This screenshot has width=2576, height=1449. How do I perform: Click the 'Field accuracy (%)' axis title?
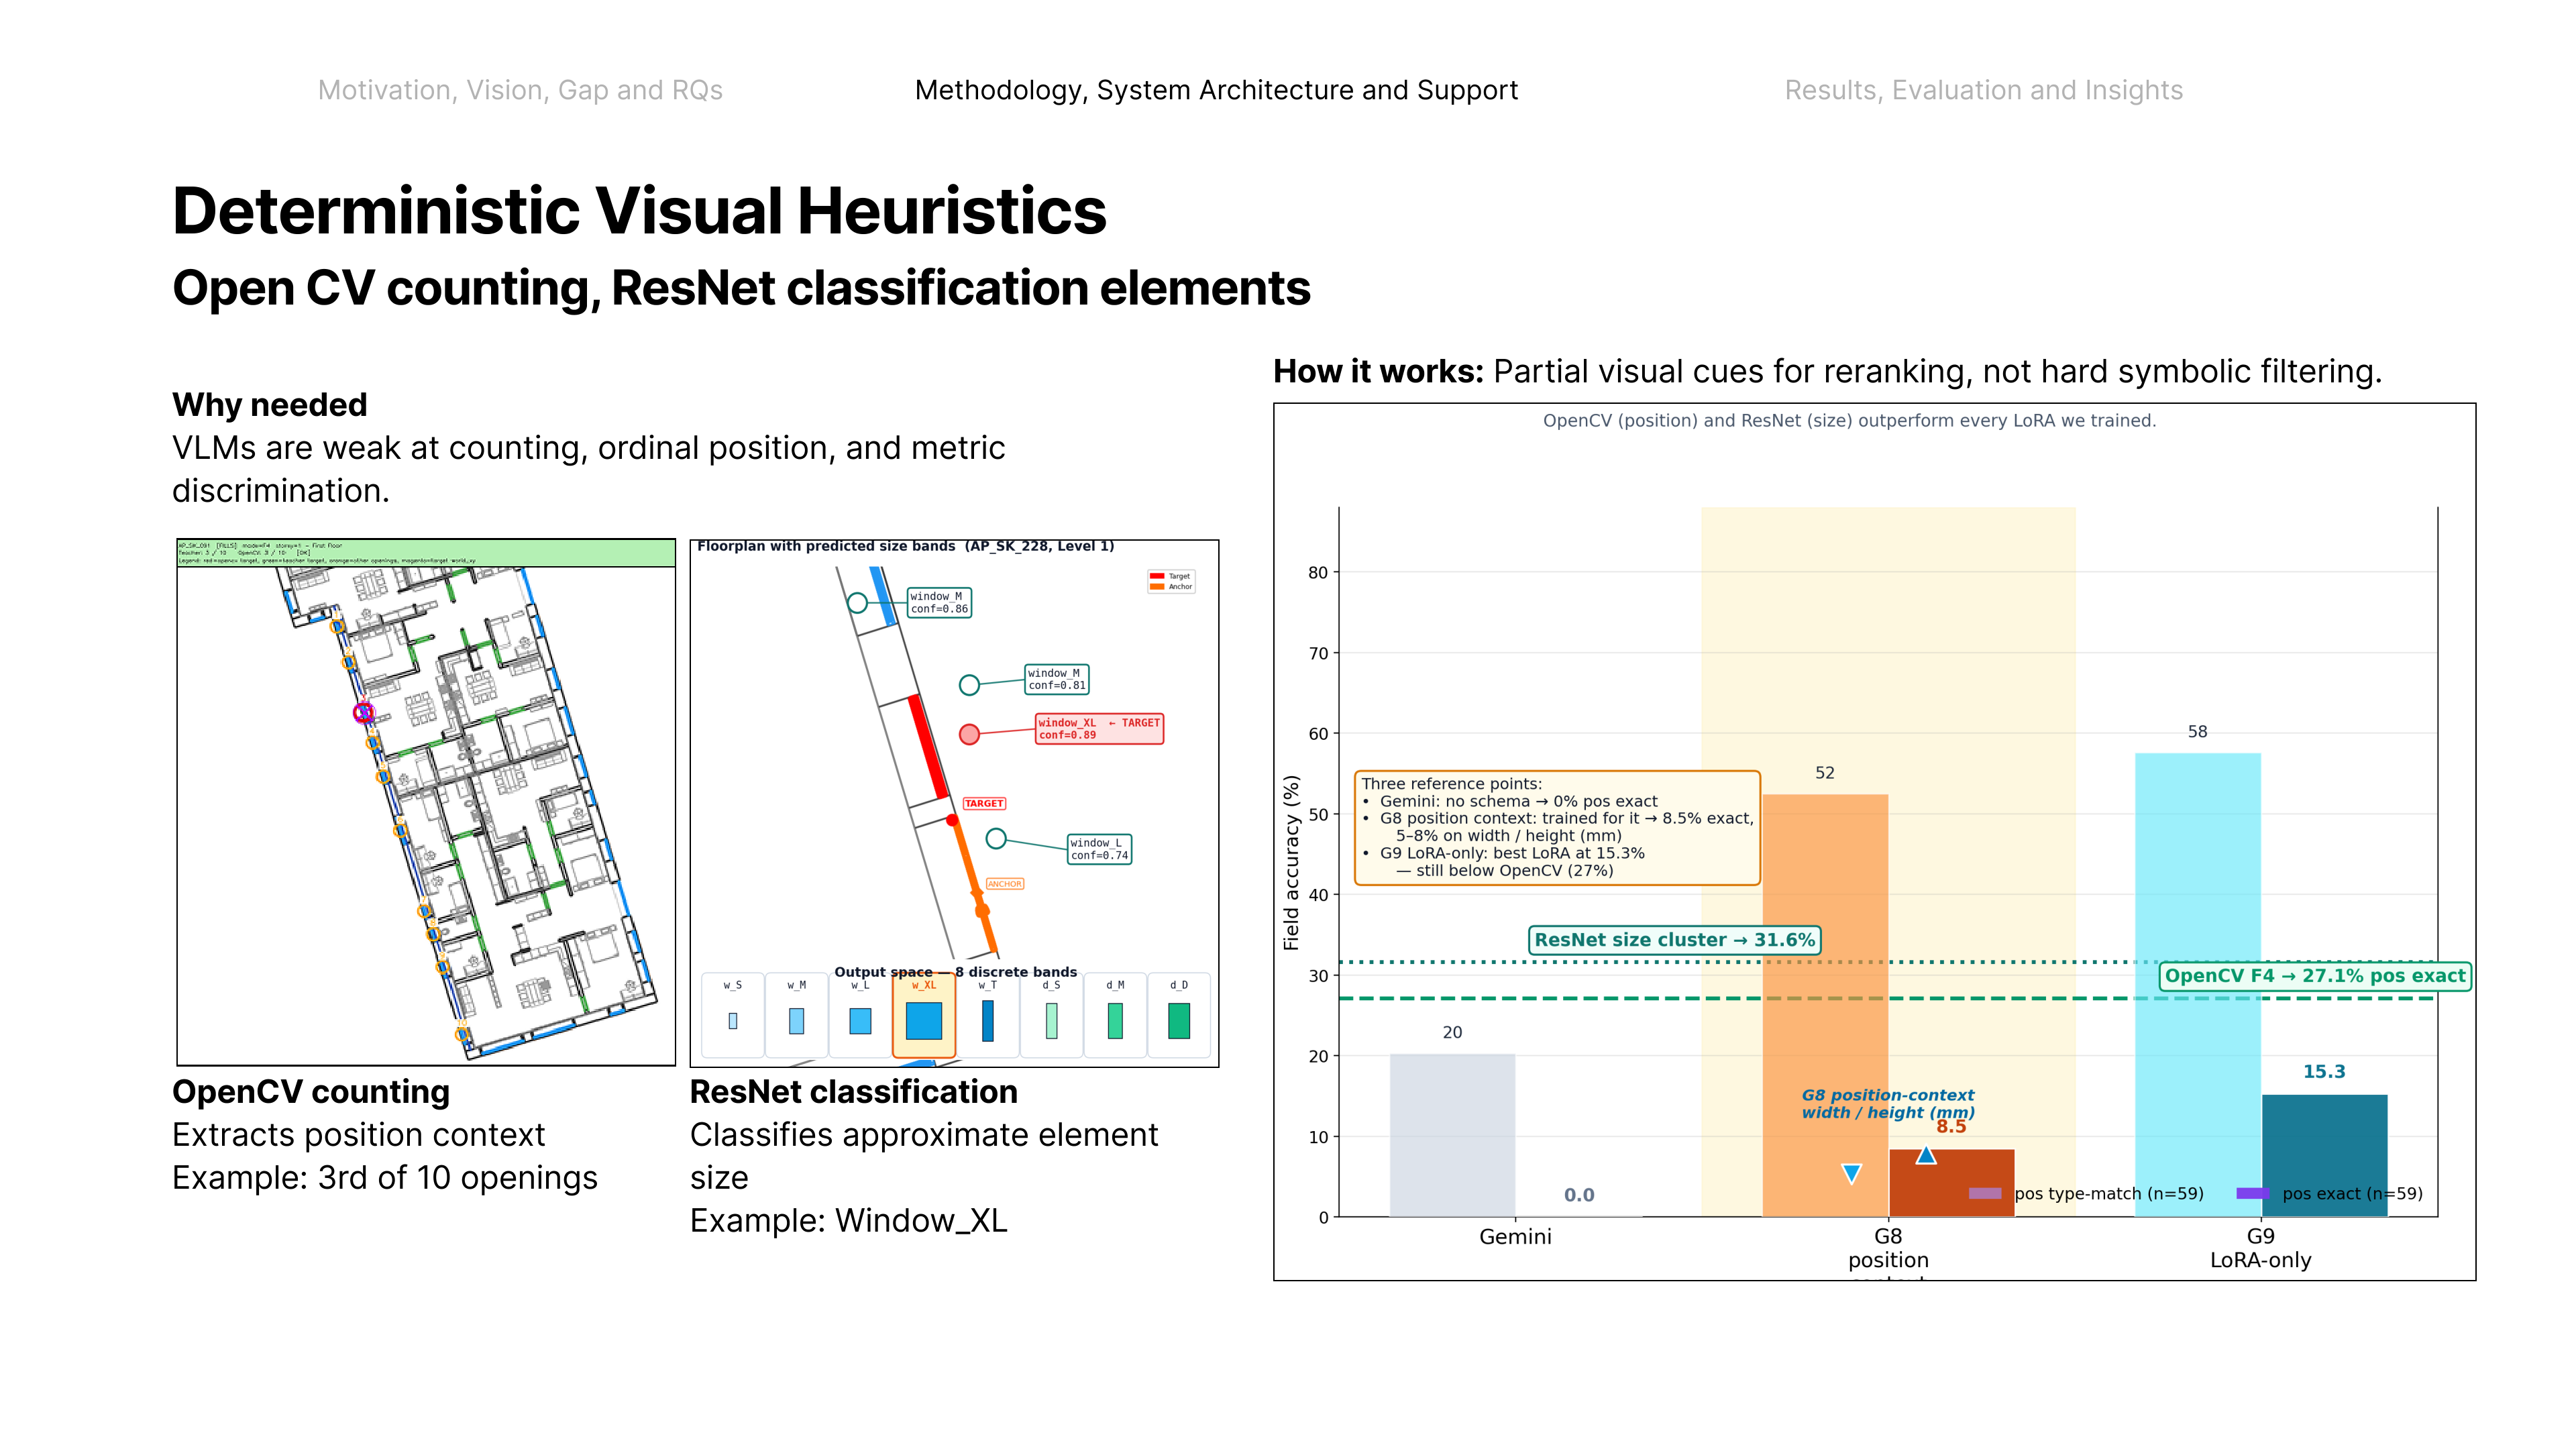click(x=1291, y=862)
